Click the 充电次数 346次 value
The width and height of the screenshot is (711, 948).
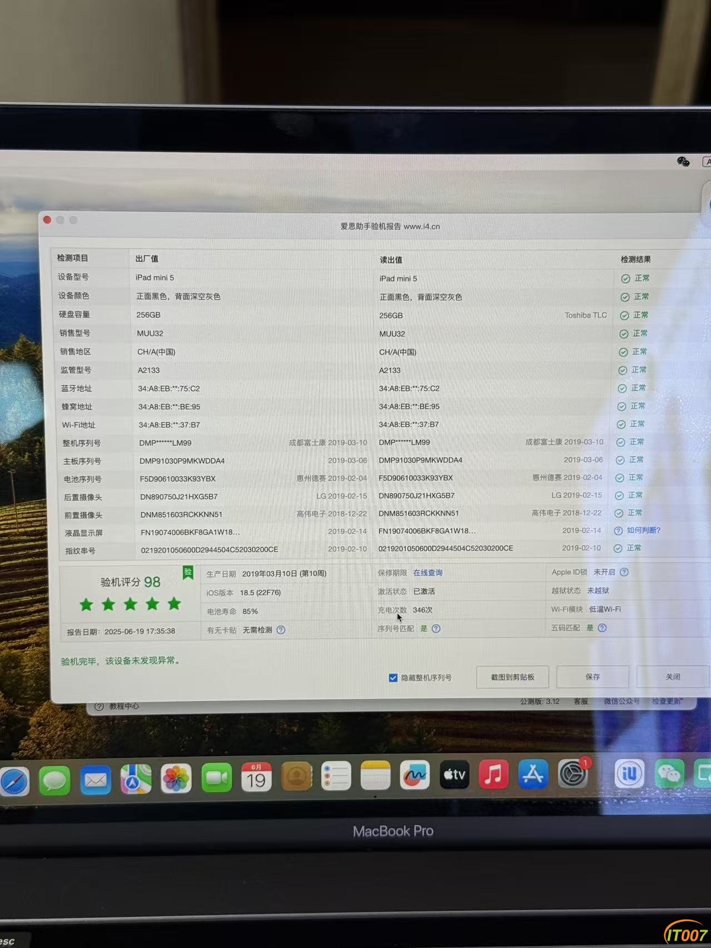[x=423, y=610]
